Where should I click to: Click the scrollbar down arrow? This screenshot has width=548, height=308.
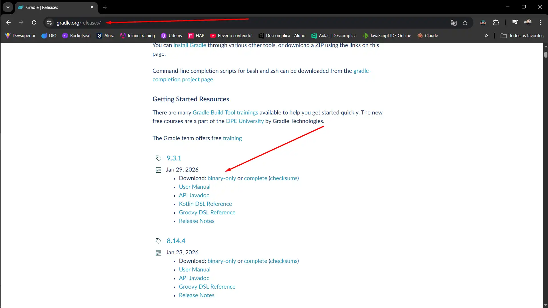[x=545, y=305]
